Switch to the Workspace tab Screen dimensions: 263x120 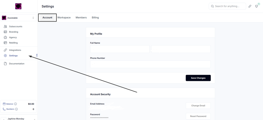(64, 18)
